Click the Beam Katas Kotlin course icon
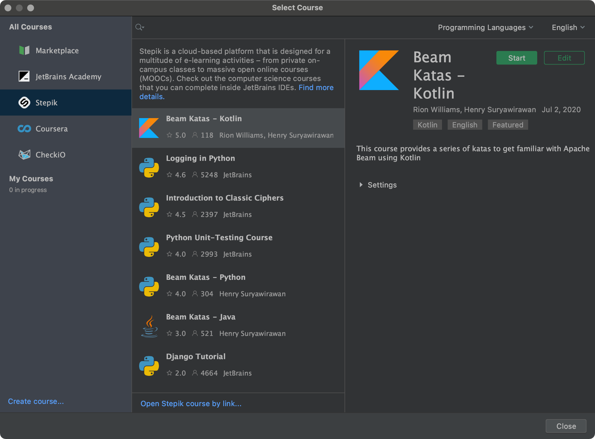 [149, 127]
